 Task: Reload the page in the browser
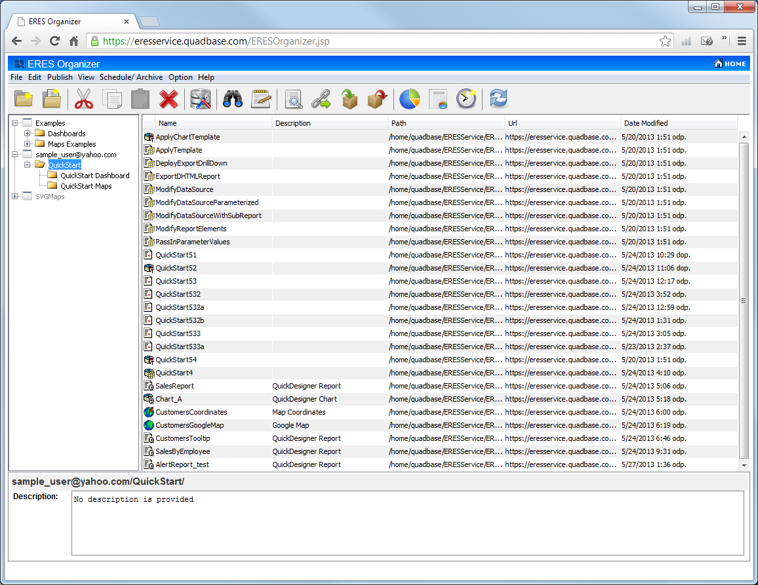pyautogui.click(x=54, y=41)
